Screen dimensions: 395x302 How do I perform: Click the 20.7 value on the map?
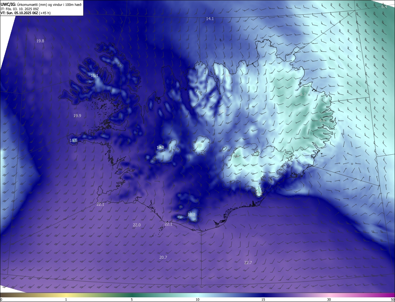pyautogui.click(x=163, y=258)
